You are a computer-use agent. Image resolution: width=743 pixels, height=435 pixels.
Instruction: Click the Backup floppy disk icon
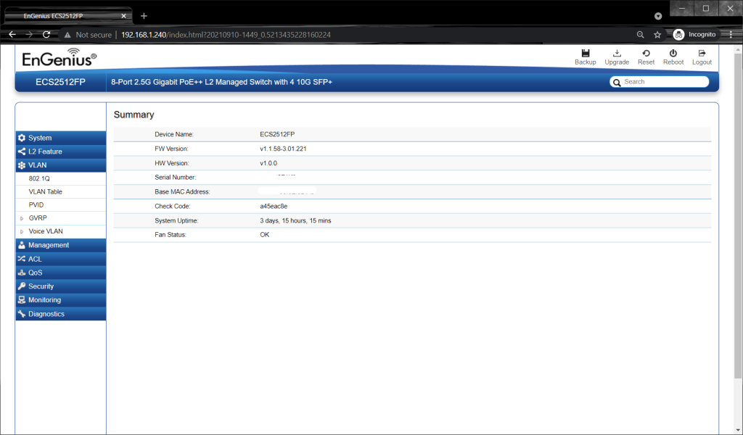pos(586,53)
